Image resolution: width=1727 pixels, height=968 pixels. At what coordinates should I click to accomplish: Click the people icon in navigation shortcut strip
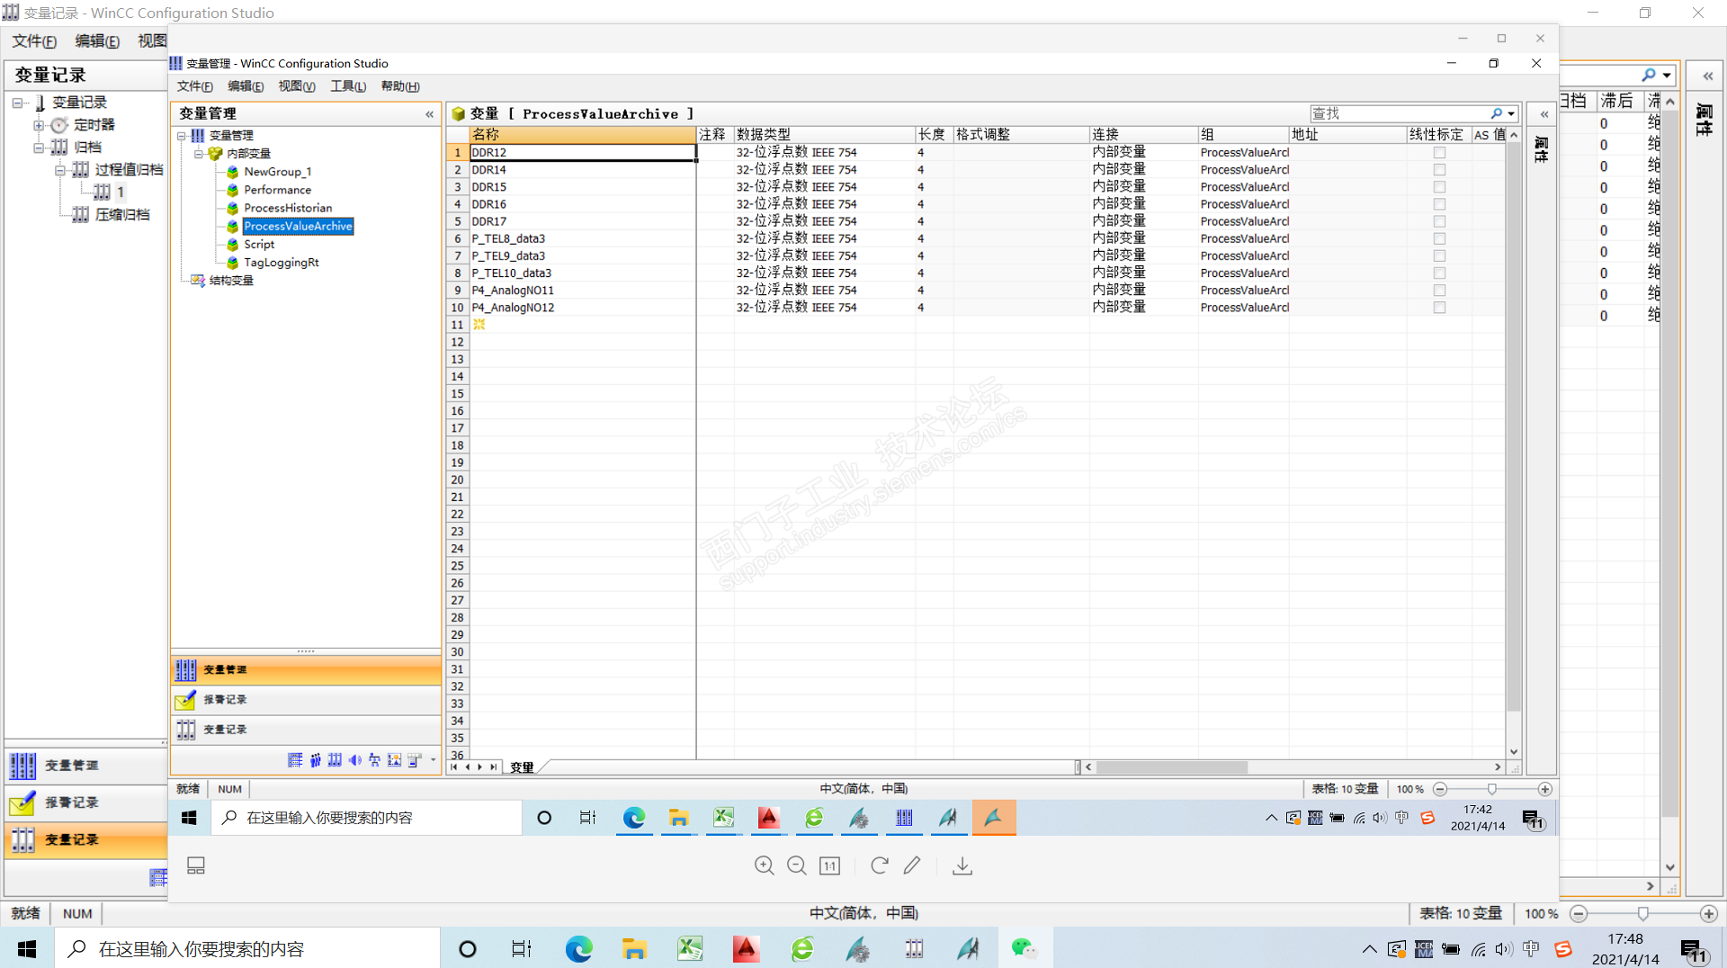click(x=315, y=760)
